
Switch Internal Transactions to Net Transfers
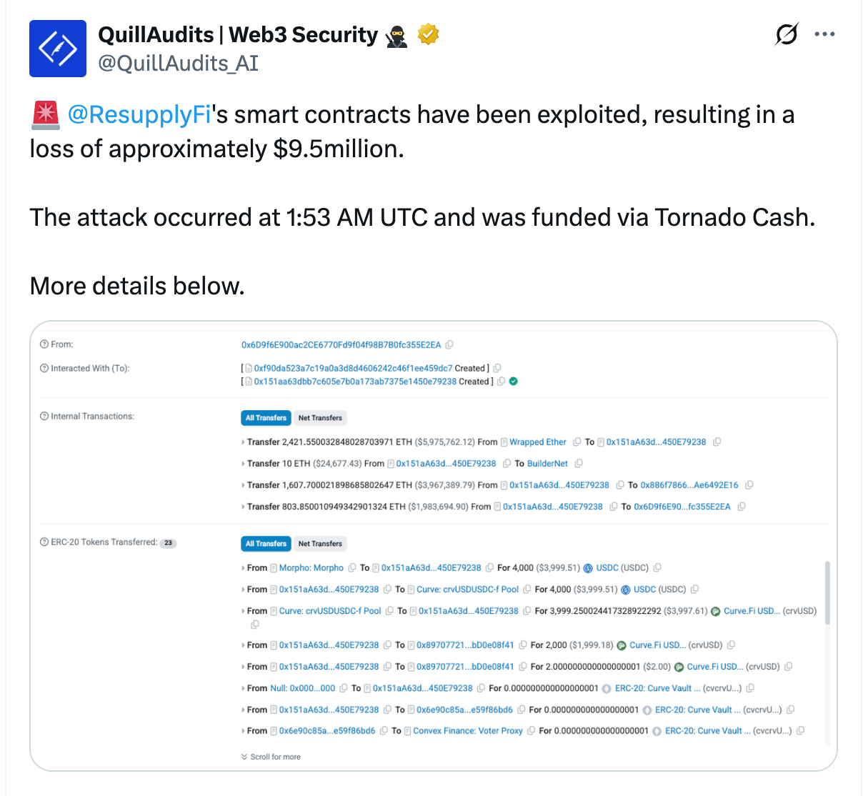[x=320, y=417]
